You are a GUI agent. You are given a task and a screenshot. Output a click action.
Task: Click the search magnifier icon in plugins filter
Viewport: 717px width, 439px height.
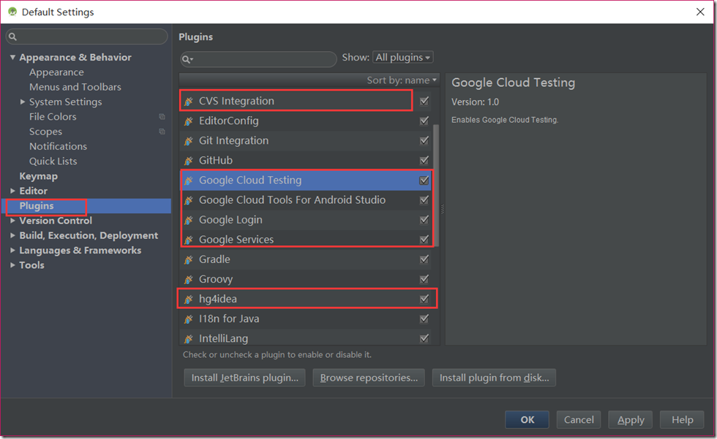point(187,59)
